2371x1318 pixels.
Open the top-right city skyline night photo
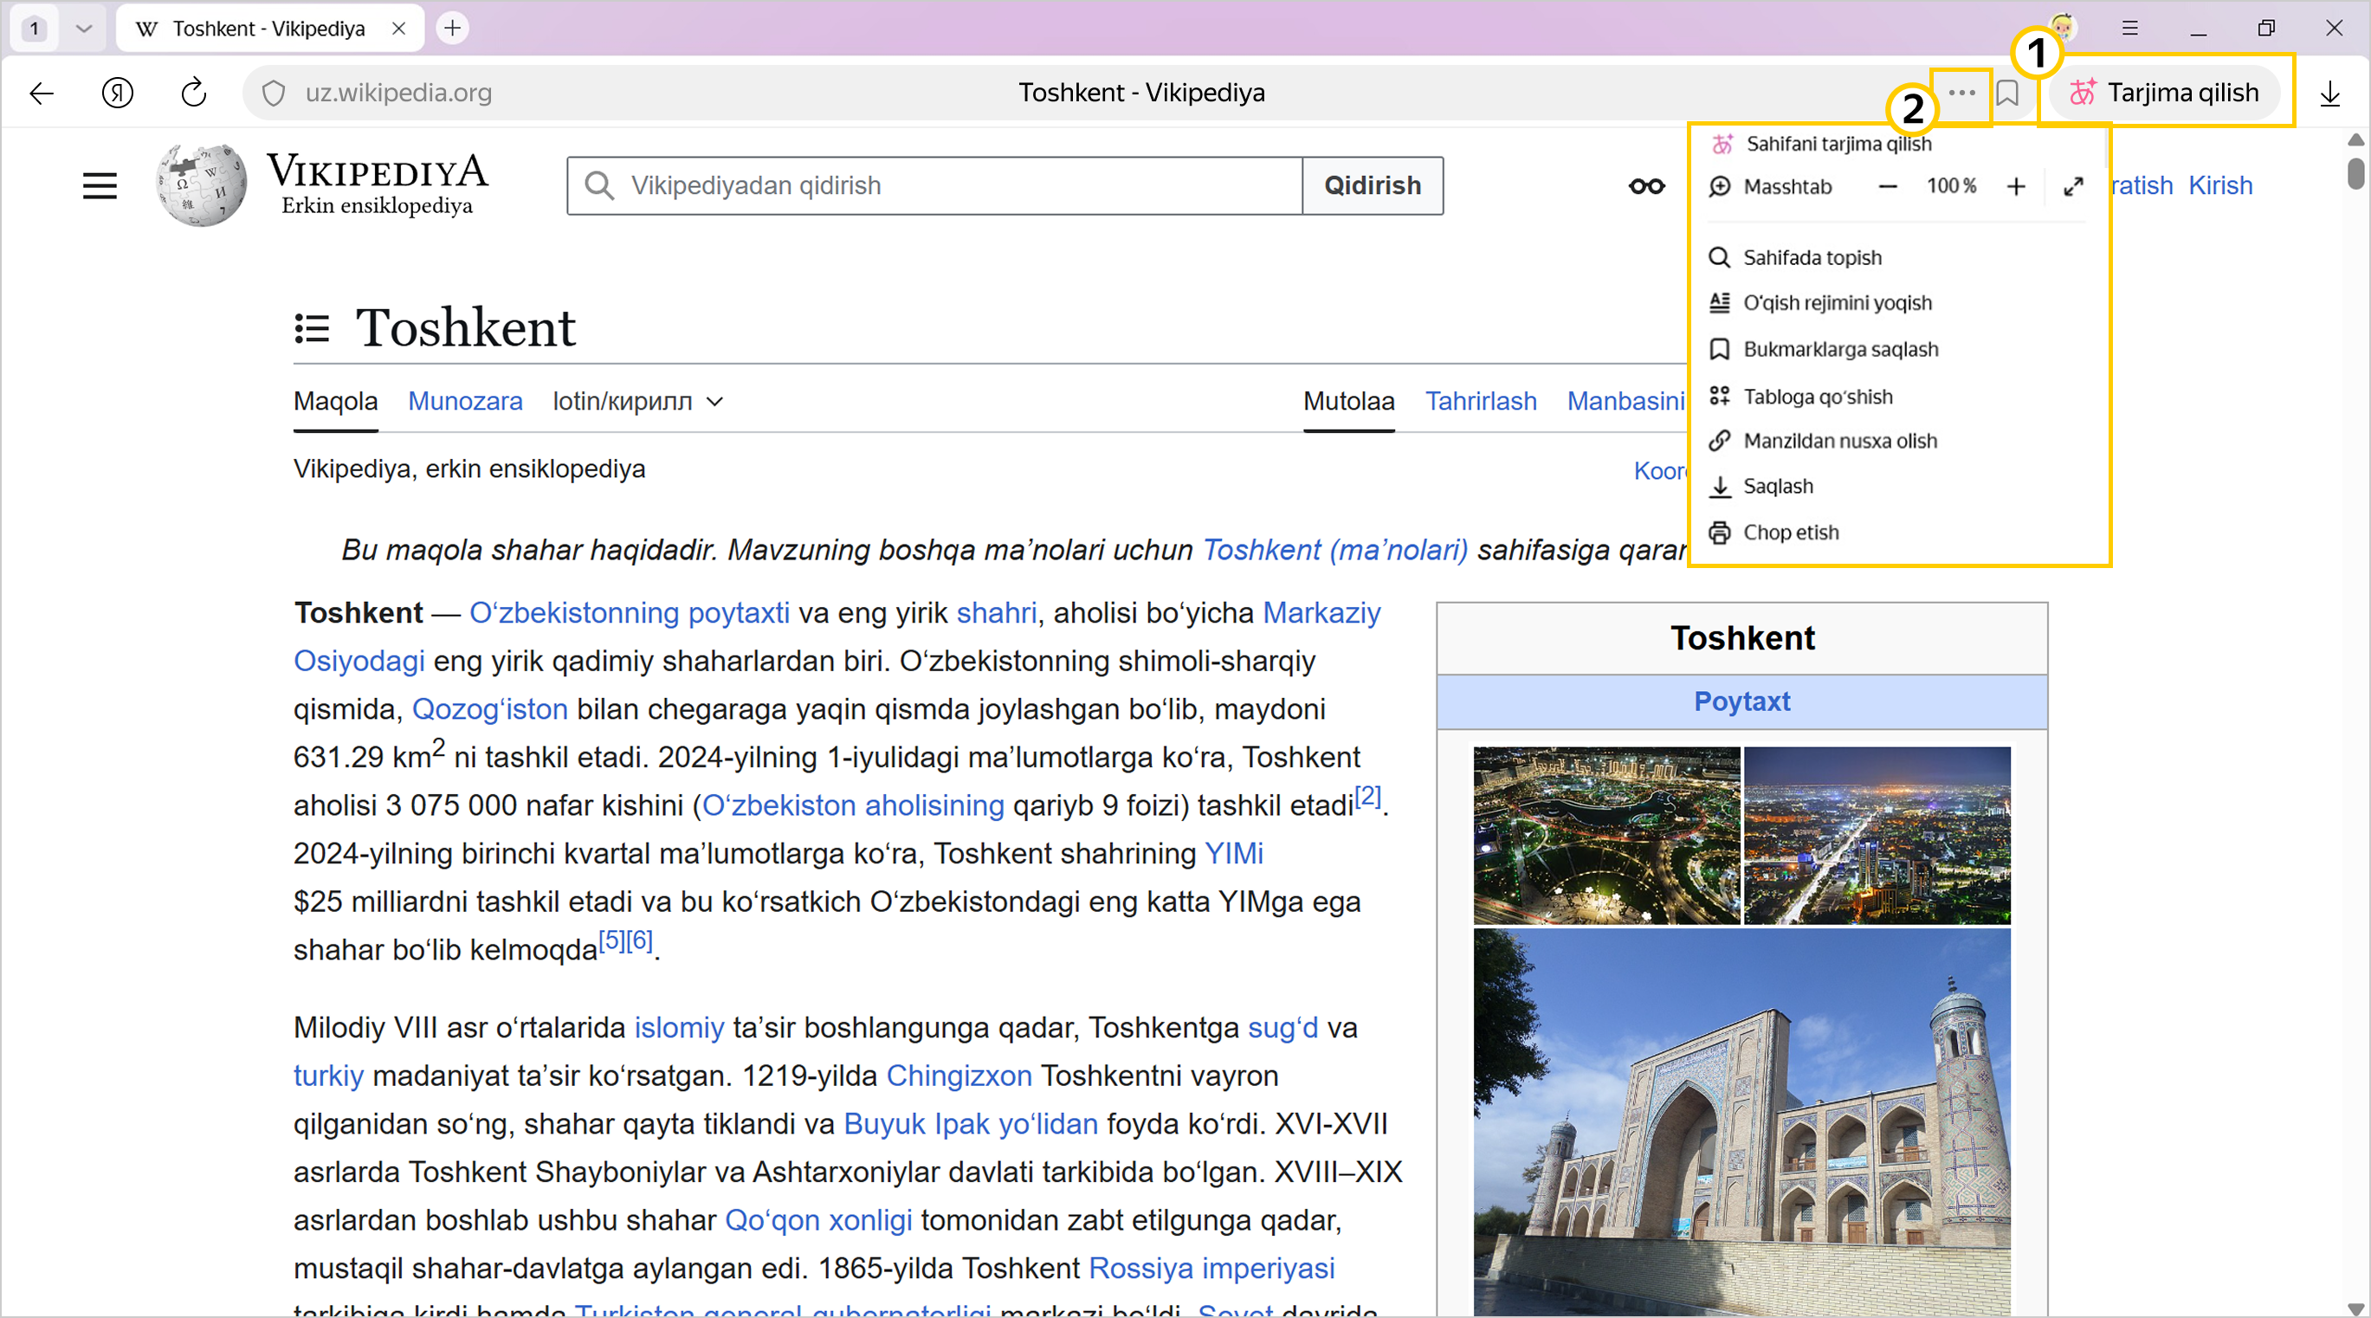(1877, 835)
